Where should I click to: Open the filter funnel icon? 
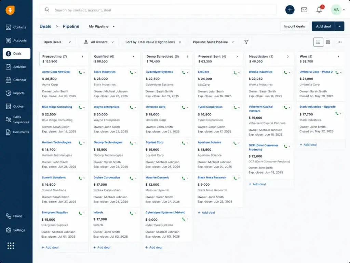pos(246,42)
